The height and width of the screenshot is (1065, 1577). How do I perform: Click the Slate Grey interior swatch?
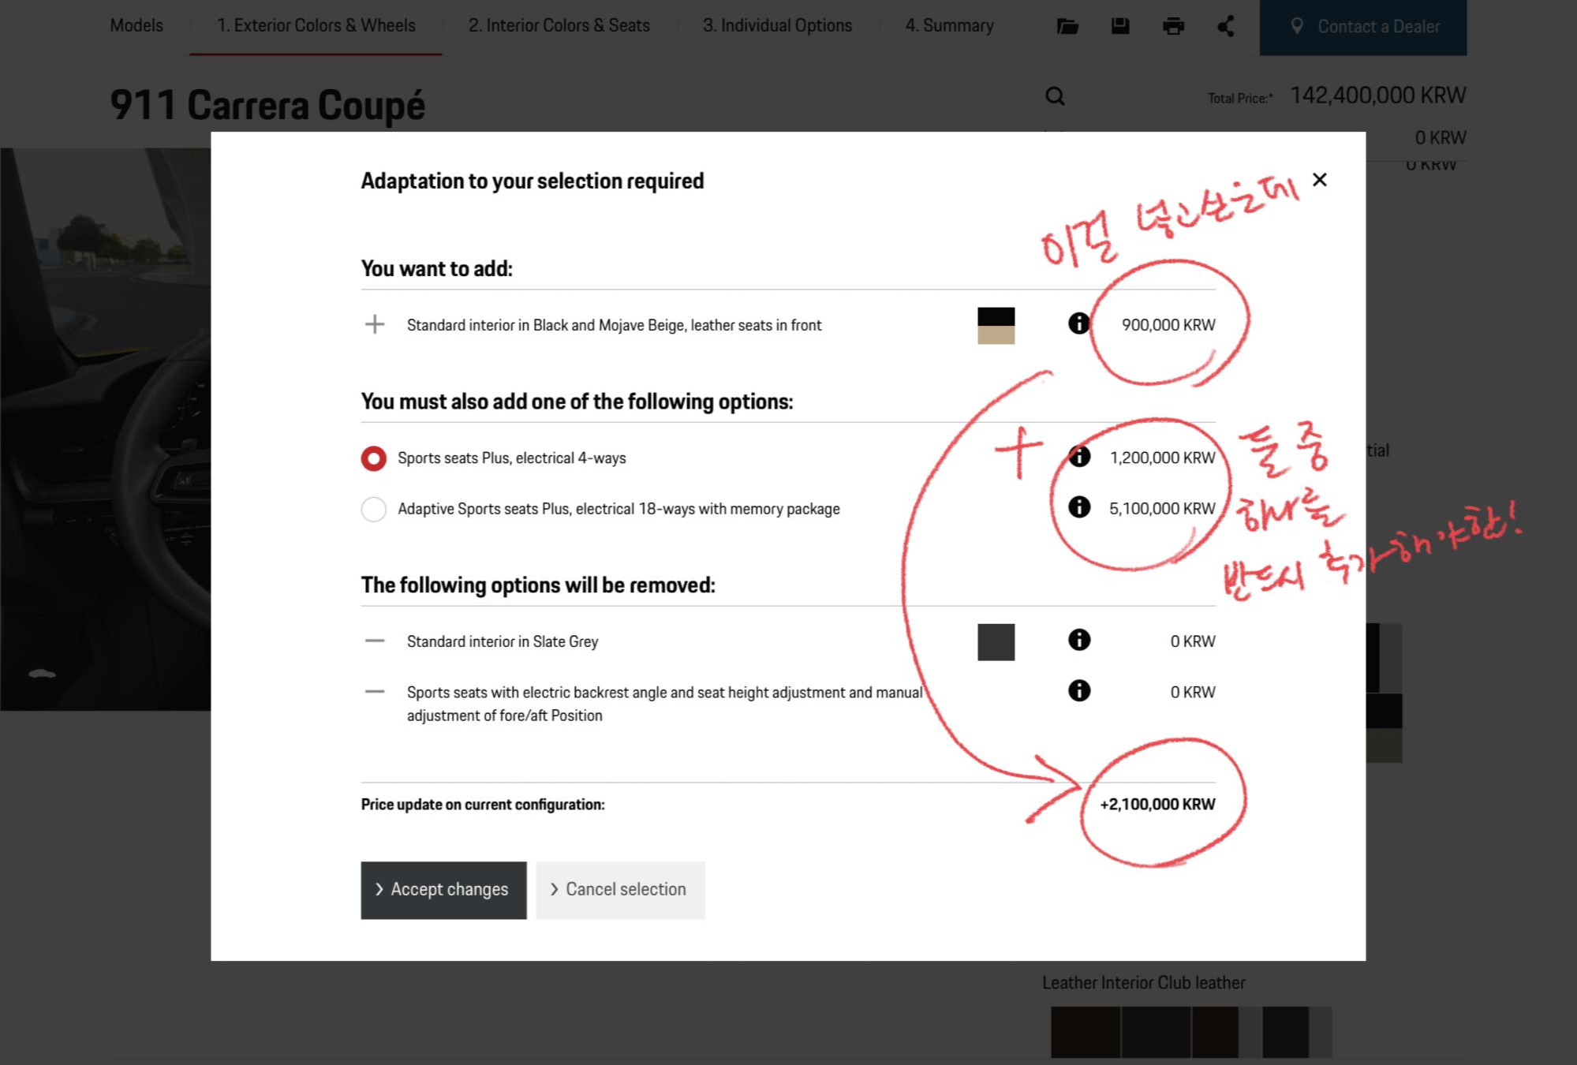point(996,642)
